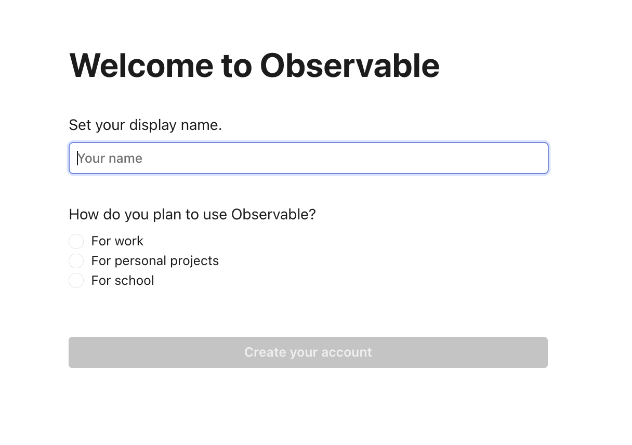632x445 pixels.
Task: Select how you plan to use Observable for work
Action: [76, 241]
